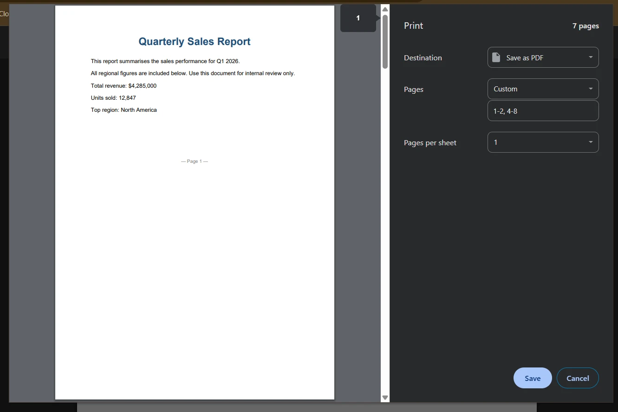The width and height of the screenshot is (618, 412).
Task: Click the Units sold: 12,847 line
Action: point(113,98)
